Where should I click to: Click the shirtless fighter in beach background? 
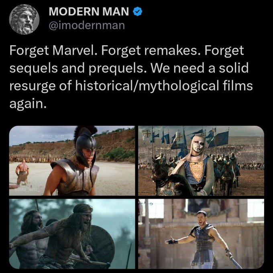(22, 172)
